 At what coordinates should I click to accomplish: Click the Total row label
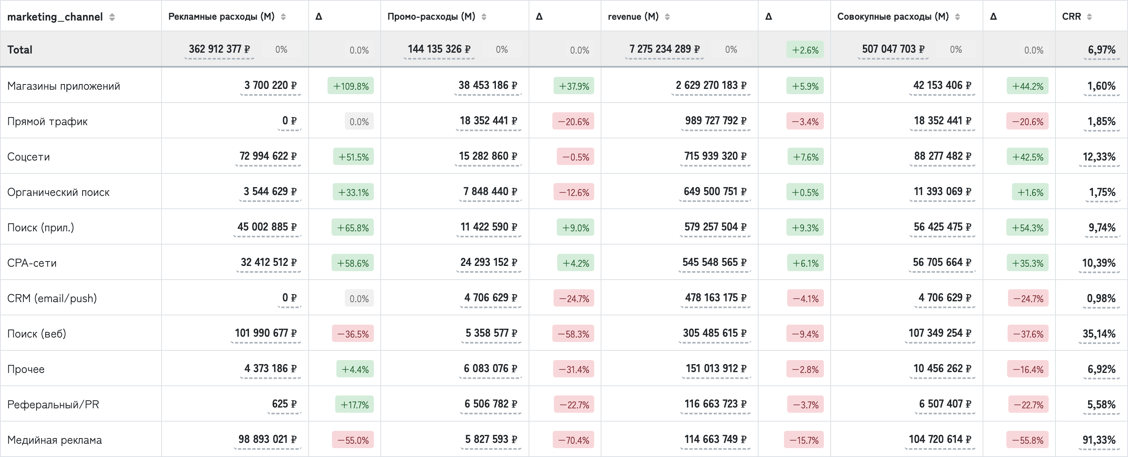tap(20, 50)
